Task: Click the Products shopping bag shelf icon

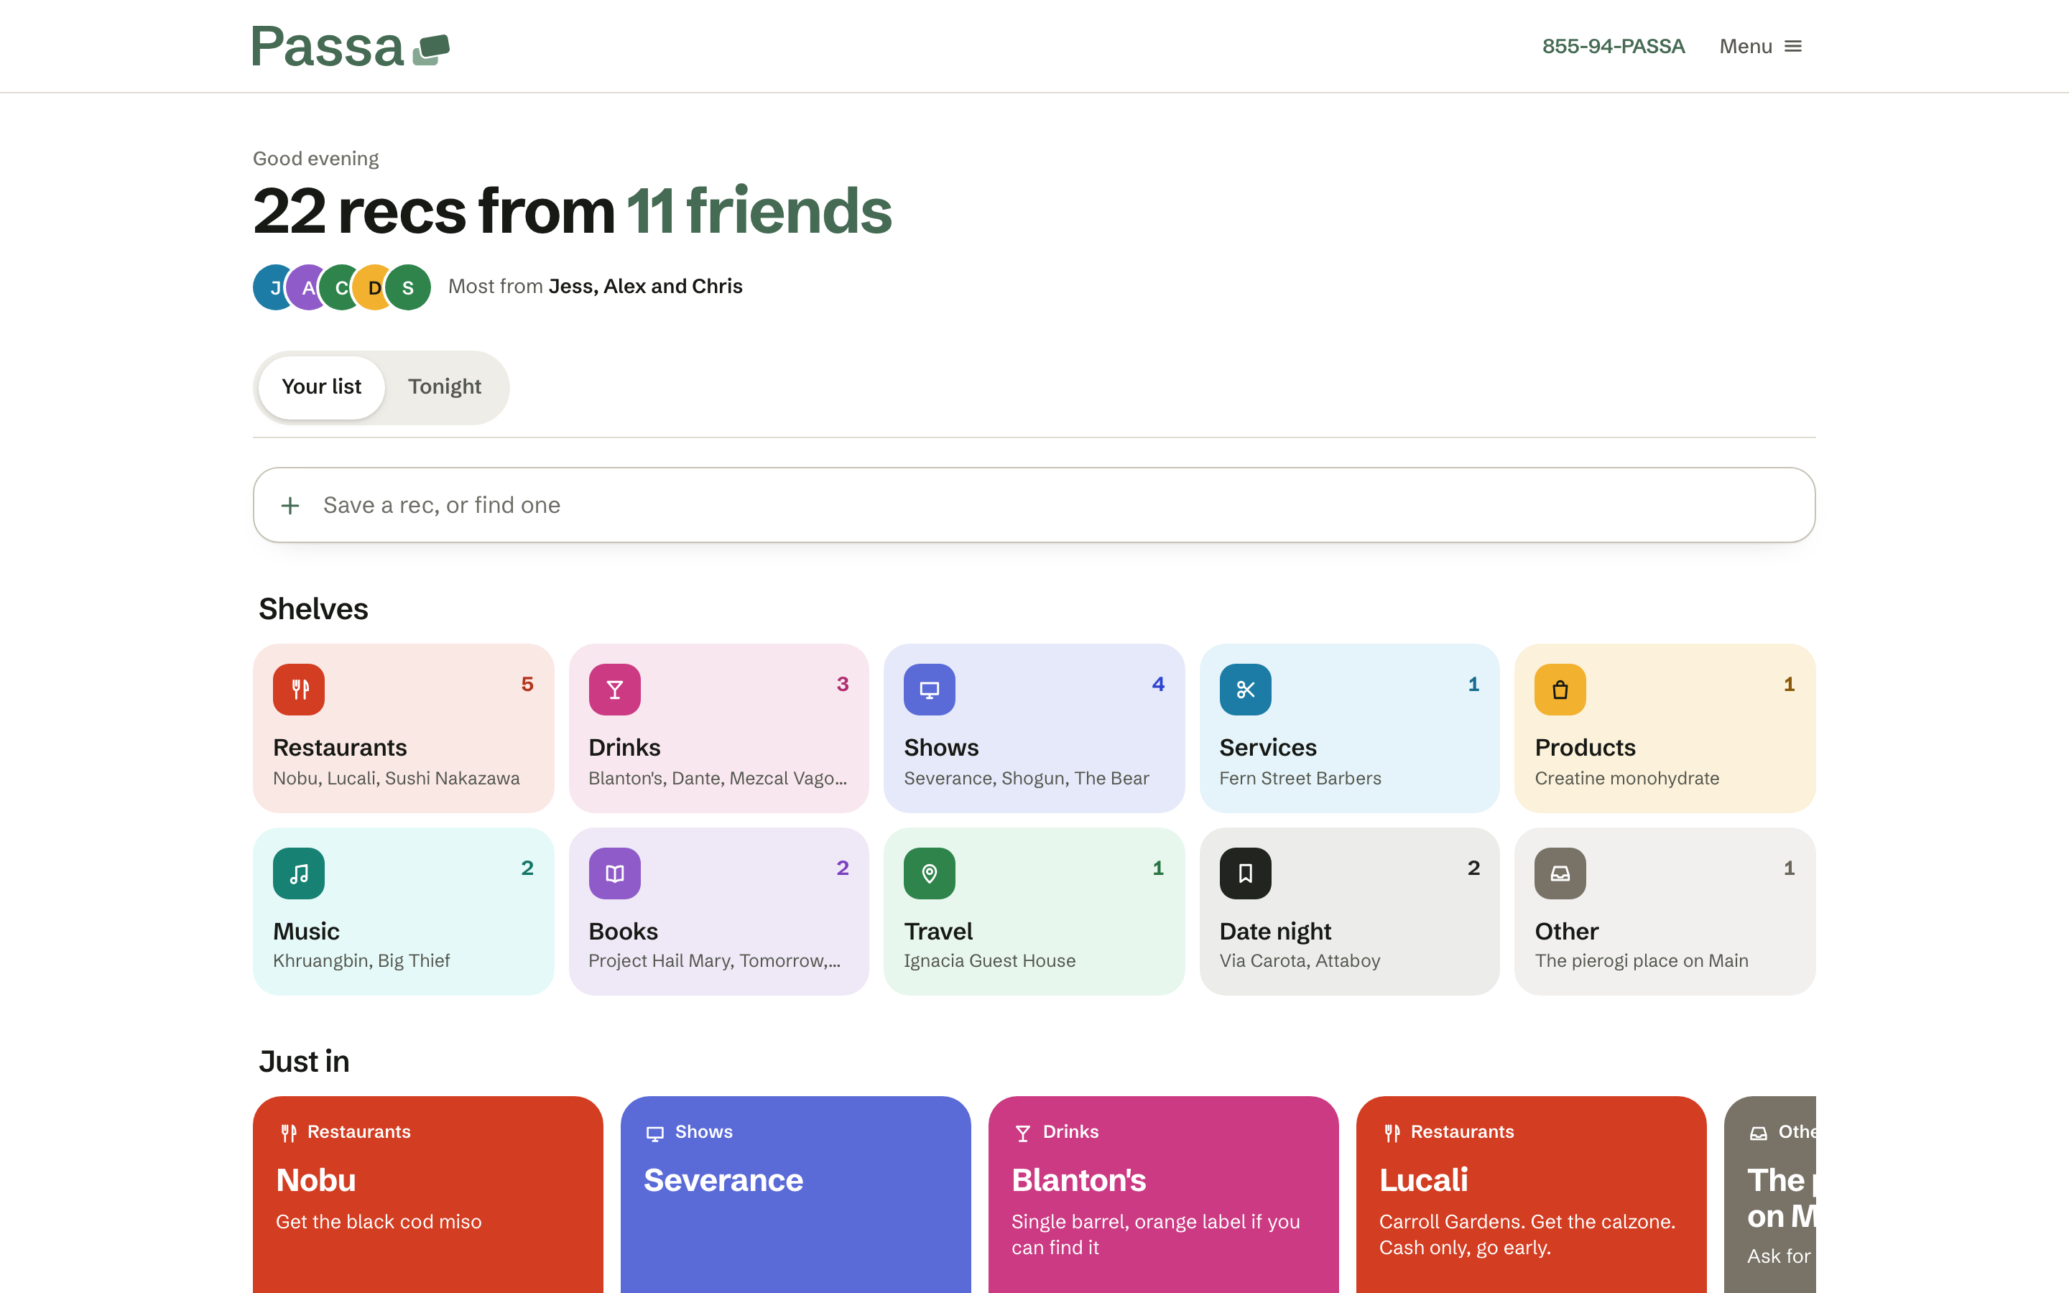Action: tap(1560, 690)
